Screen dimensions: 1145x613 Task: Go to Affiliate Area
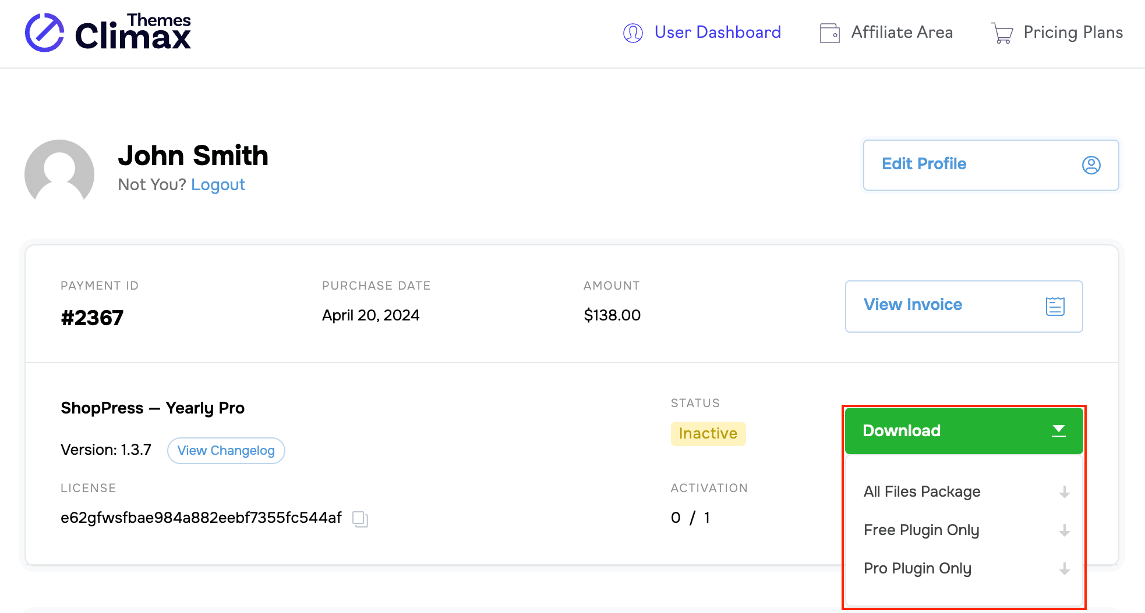(x=902, y=33)
